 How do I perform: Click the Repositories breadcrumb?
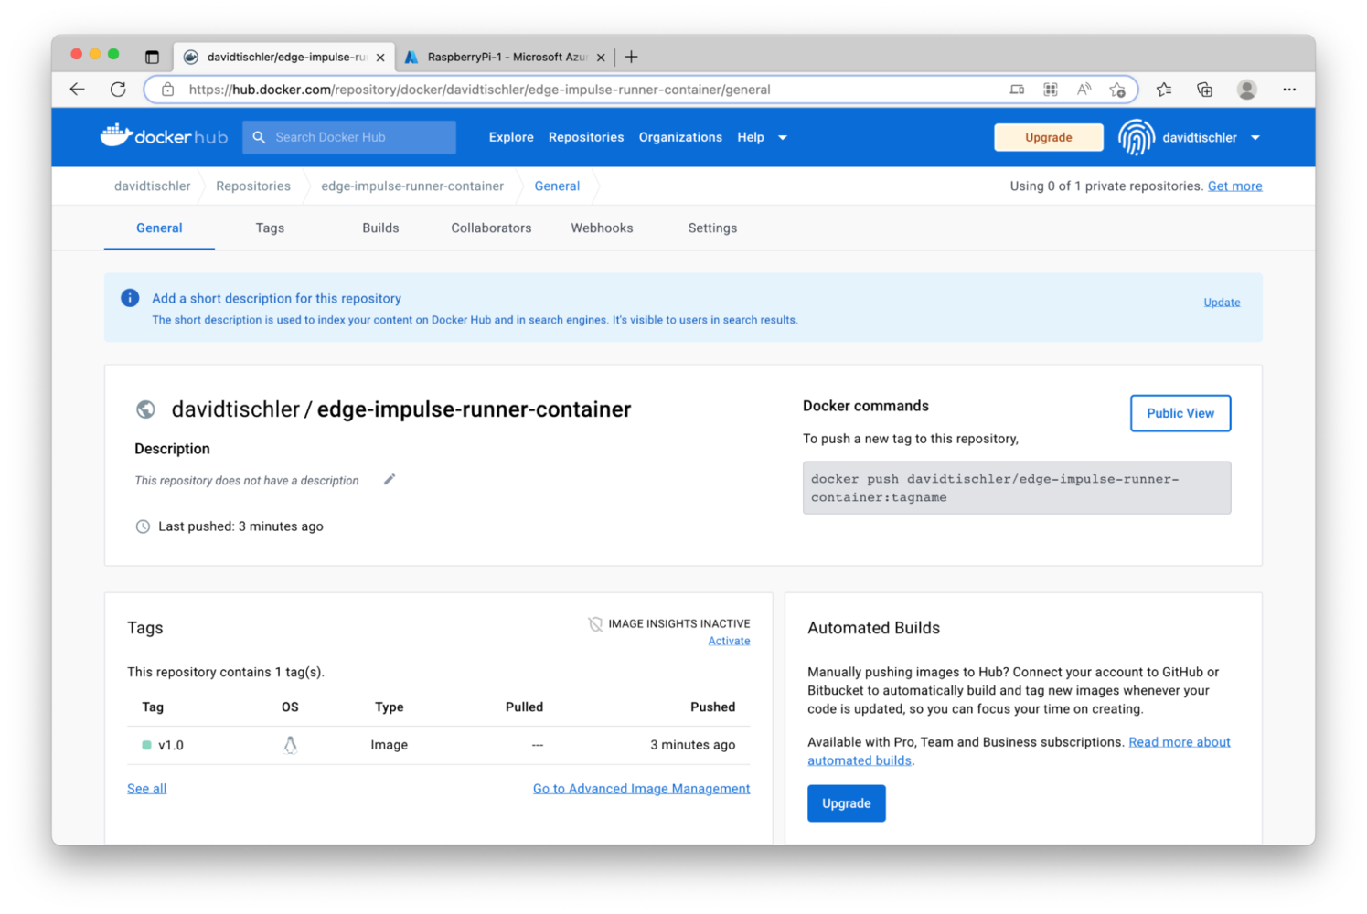[x=253, y=186]
